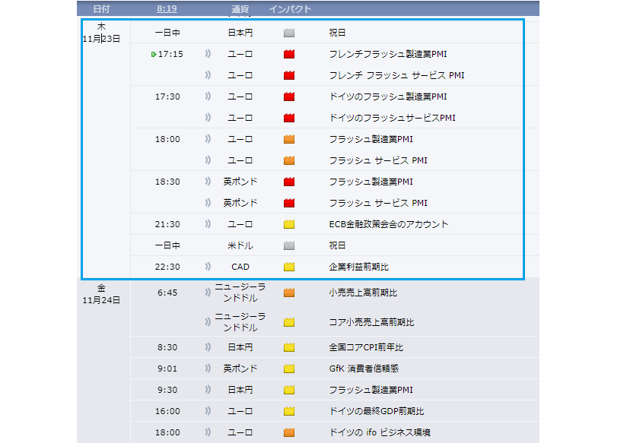The width and height of the screenshot is (630, 443).
Task: Click yellow impact icon for 企業利益前期比
Action: 289,267
